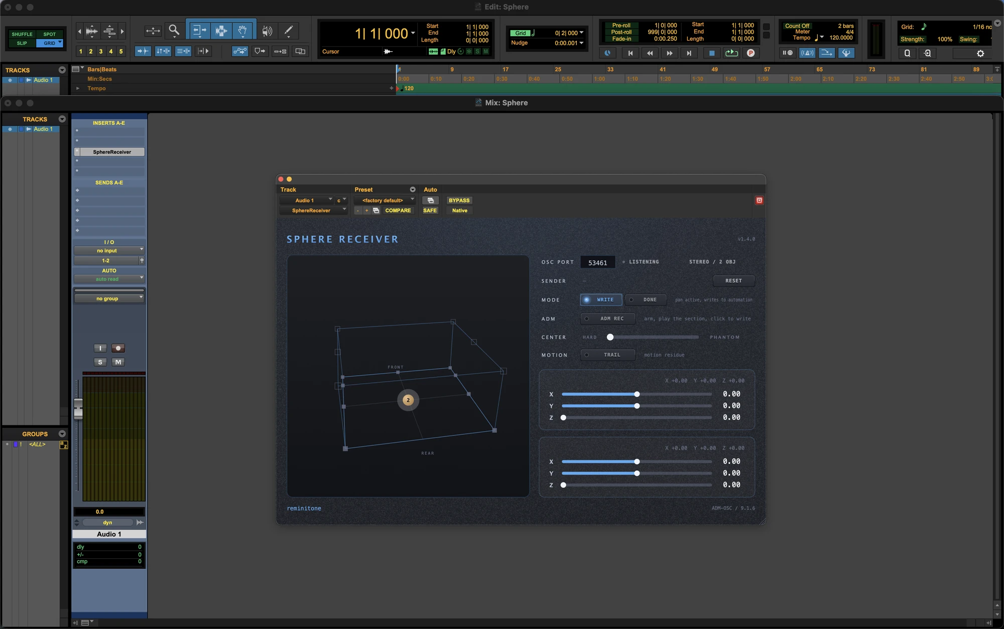Open GROUPS list menu

(62, 434)
